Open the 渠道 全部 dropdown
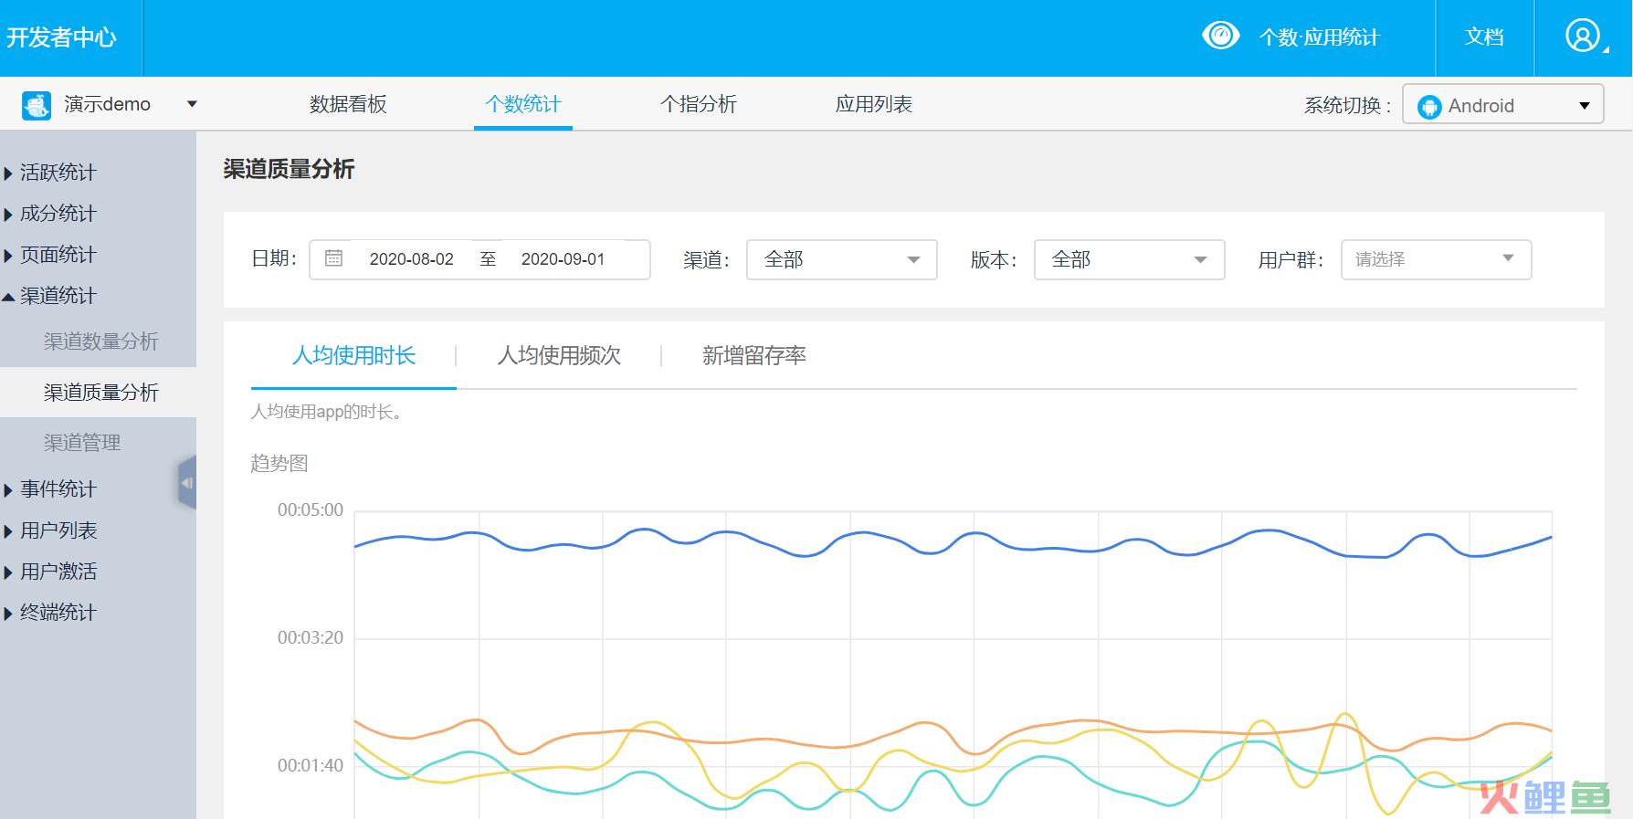 pyautogui.click(x=841, y=259)
